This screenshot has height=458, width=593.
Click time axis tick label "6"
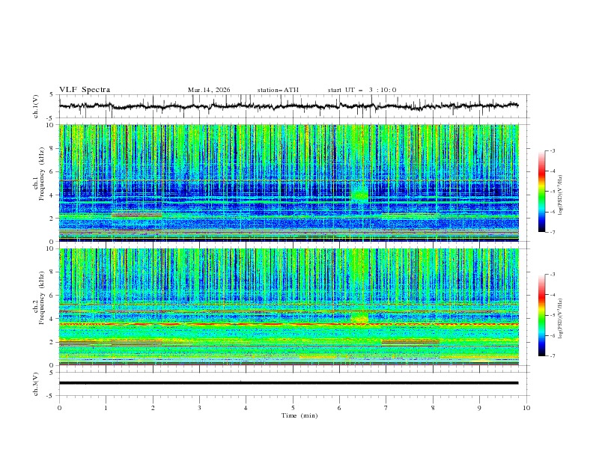339,408
